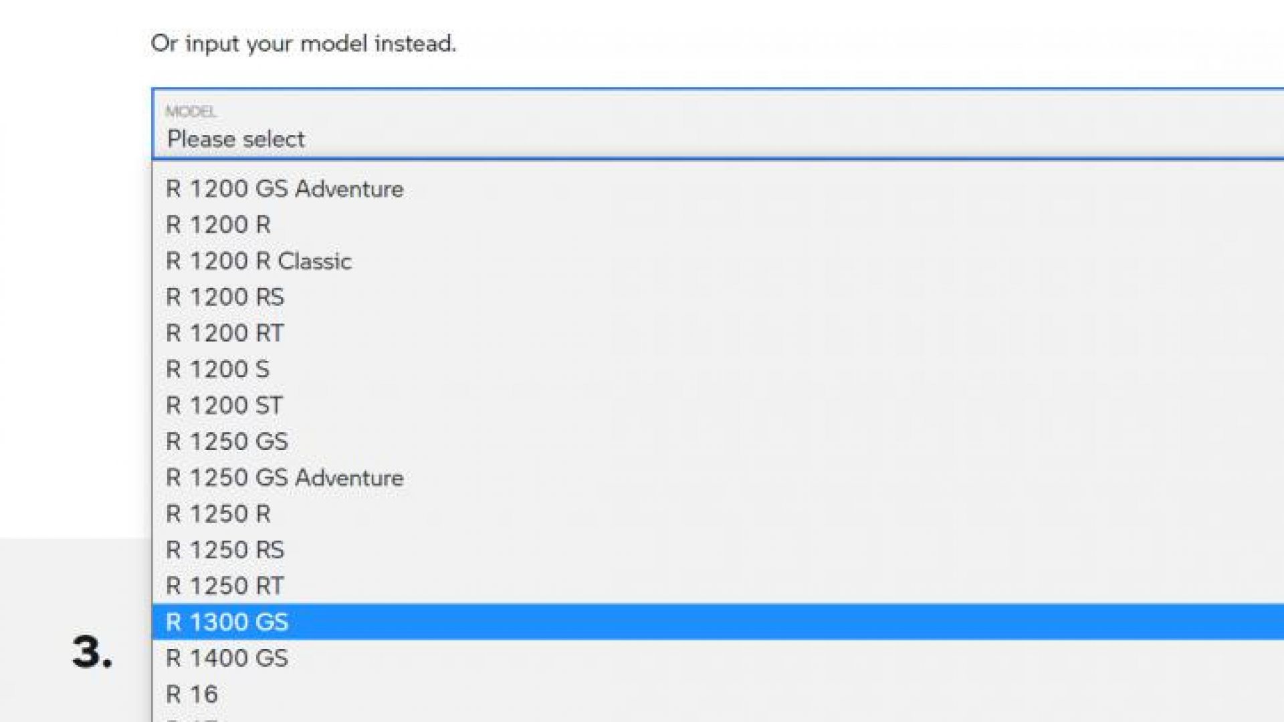Image resolution: width=1284 pixels, height=722 pixels.
Task: Select the R 1250 GS model
Action: click(x=227, y=442)
